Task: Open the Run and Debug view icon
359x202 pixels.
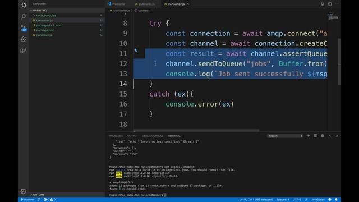Action: click(23, 39)
